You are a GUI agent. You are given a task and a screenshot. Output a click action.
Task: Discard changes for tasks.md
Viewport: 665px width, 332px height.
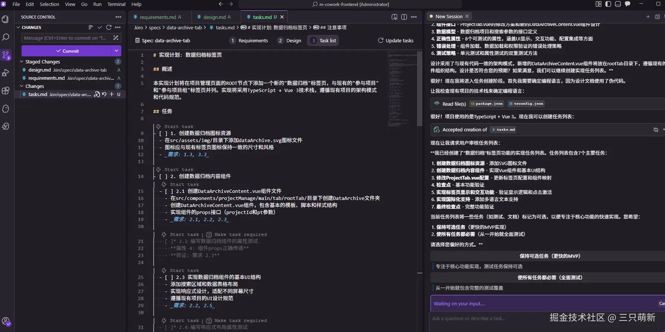[104, 94]
